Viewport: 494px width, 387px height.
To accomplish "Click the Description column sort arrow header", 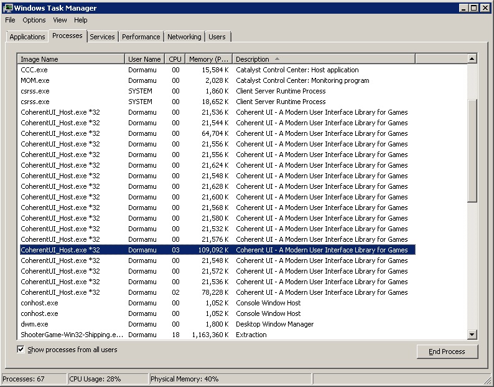I will [x=324, y=59].
